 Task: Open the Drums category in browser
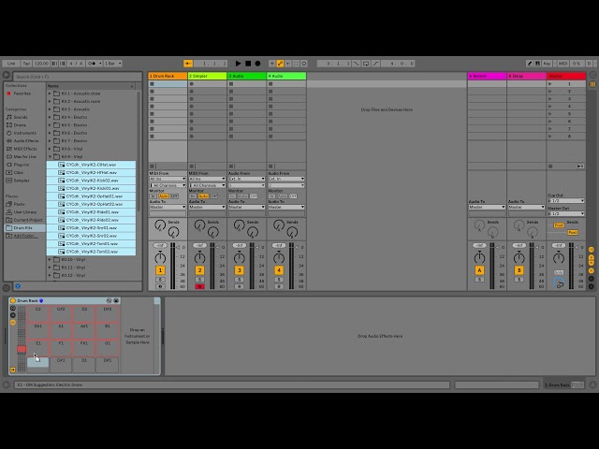pos(20,125)
